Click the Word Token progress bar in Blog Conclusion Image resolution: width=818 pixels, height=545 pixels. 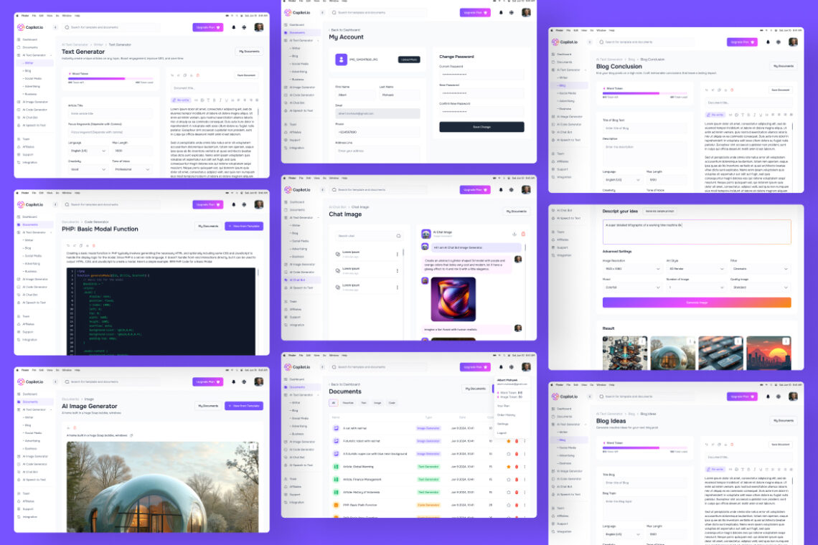645,93
